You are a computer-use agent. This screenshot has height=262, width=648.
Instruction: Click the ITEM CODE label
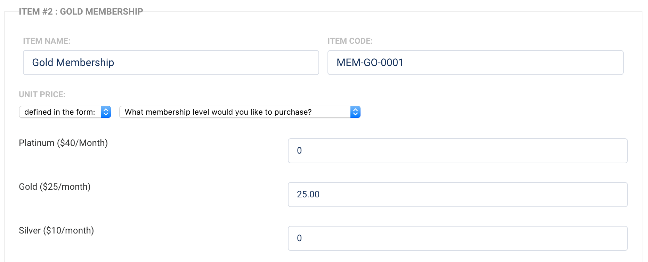[x=350, y=41]
